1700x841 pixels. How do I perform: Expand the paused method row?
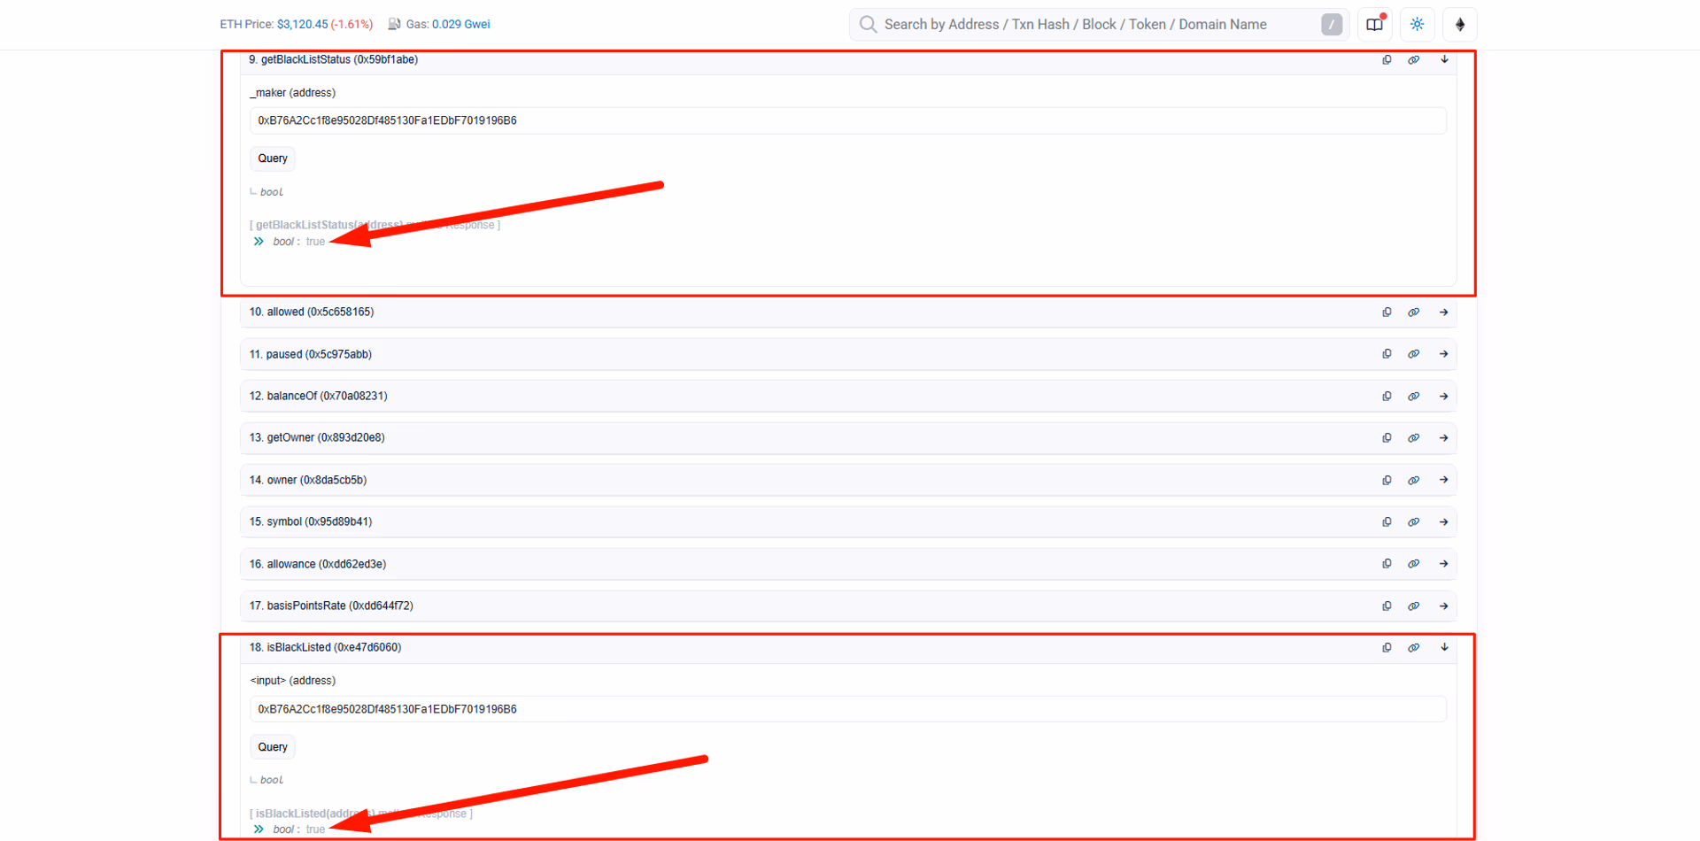pyautogui.click(x=1444, y=354)
